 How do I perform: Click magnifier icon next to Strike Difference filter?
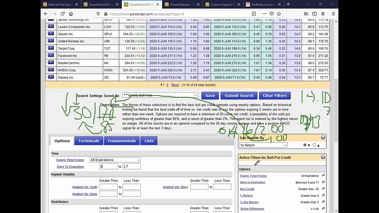click(323, 209)
